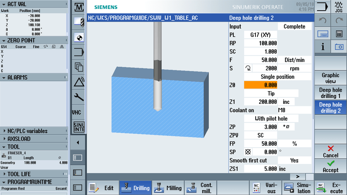Viewport: 347px width, 195px height.
Task: Collapse the PROGRAMRUNTIME panel
Action: pos(4,182)
